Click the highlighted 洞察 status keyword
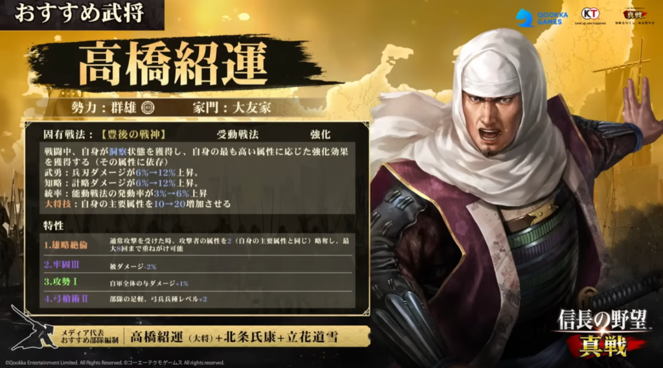 (x=118, y=152)
